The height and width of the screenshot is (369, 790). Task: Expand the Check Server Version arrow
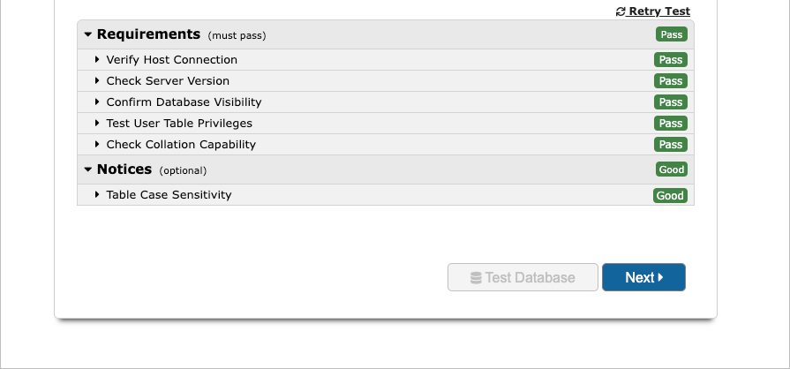tap(97, 81)
